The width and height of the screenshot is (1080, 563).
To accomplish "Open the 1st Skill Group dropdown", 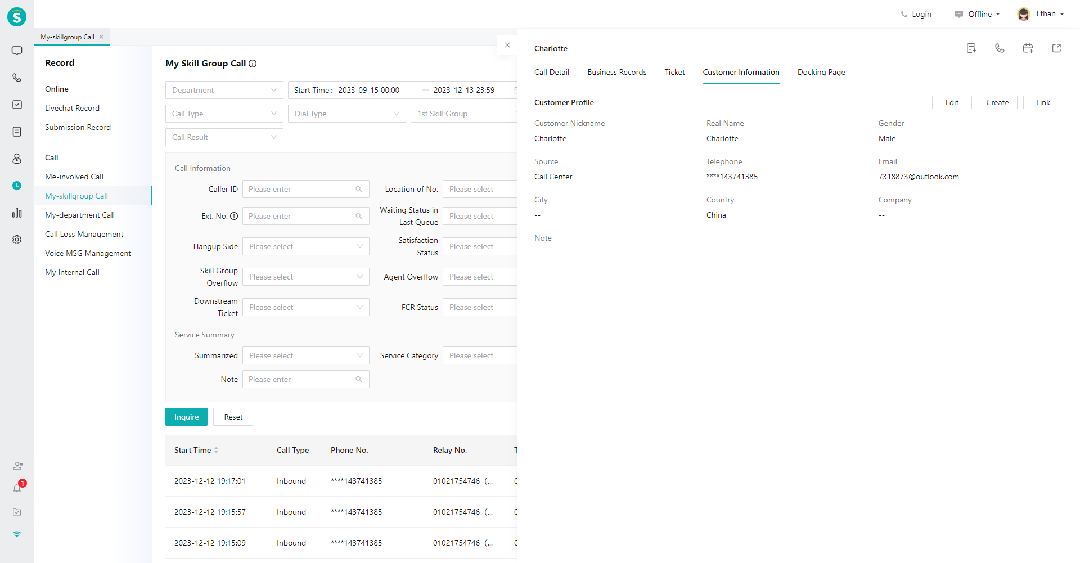I will [464, 114].
